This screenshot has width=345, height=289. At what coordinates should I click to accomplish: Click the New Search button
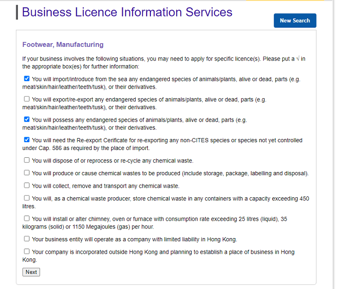click(x=295, y=20)
